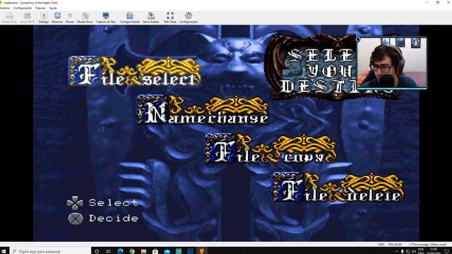Click the FPS status bar readout

[395, 245]
